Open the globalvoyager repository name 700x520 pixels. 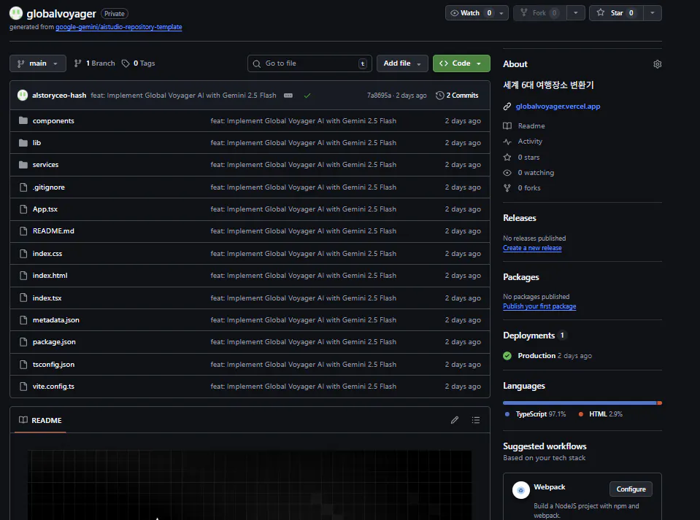tap(61, 14)
